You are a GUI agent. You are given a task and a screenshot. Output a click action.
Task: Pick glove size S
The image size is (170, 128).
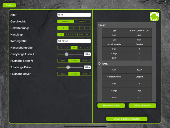point(67,48)
